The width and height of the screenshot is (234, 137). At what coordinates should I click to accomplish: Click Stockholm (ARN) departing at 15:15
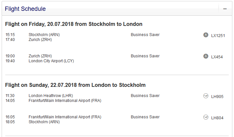click(44, 35)
